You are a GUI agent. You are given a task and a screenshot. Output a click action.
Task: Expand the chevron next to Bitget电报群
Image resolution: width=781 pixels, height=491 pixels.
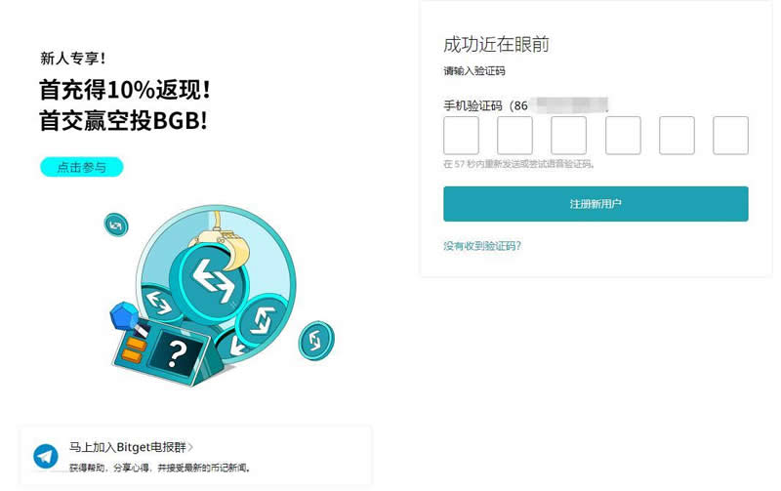[190, 447]
